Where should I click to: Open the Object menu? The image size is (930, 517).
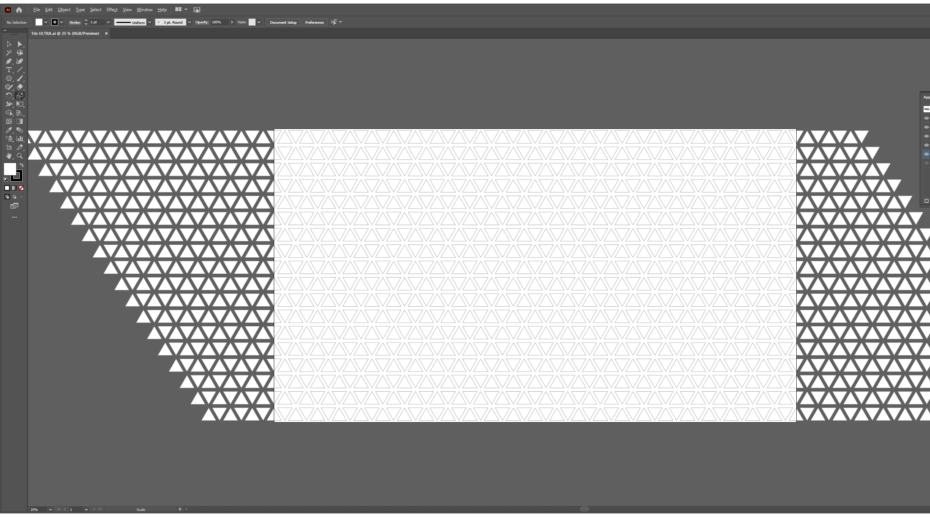(x=64, y=10)
